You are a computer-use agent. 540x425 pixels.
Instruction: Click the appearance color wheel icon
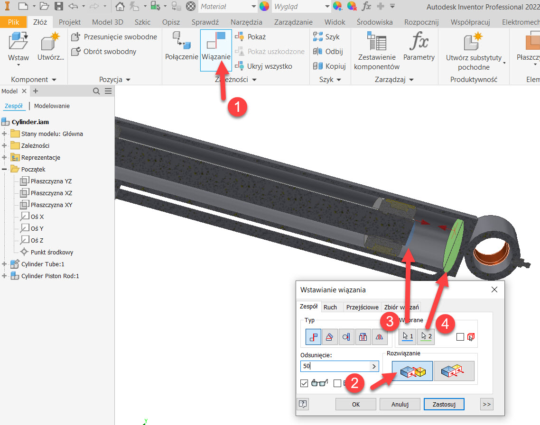264,7
